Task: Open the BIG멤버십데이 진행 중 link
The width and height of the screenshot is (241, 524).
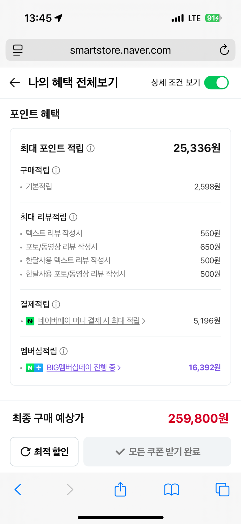Action: pos(81,368)
